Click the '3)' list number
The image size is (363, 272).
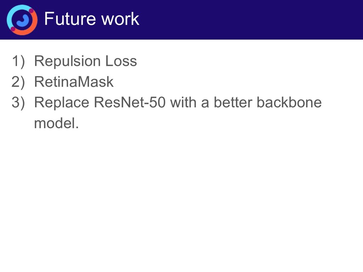18,103
